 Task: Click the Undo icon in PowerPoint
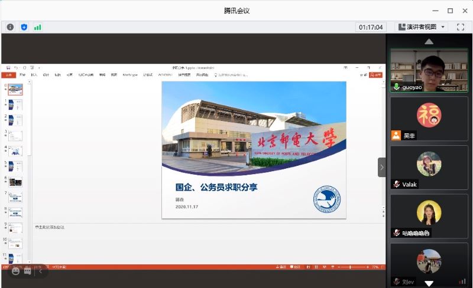(16, 68)
